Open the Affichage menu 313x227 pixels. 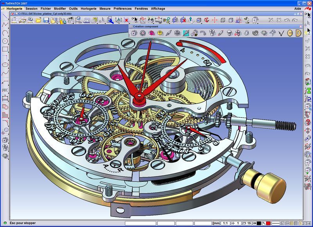click(x=158, y=9)
